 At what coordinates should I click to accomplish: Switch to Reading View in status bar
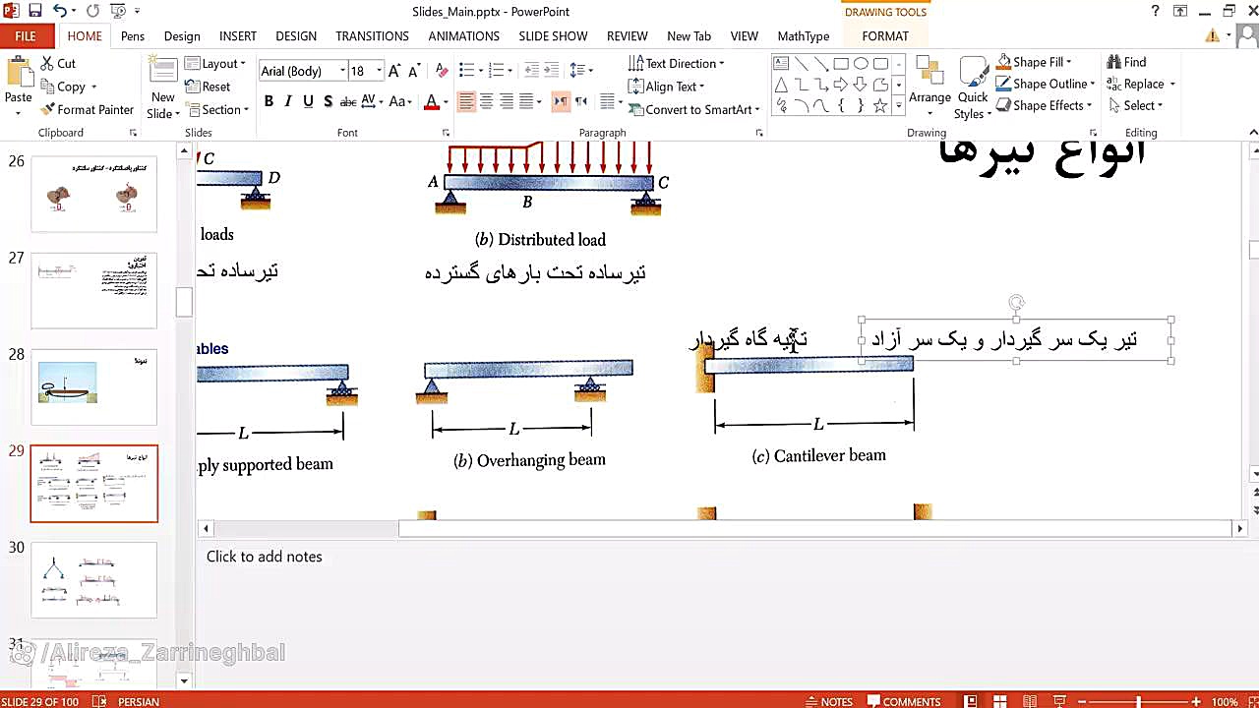pos(1029,701)
